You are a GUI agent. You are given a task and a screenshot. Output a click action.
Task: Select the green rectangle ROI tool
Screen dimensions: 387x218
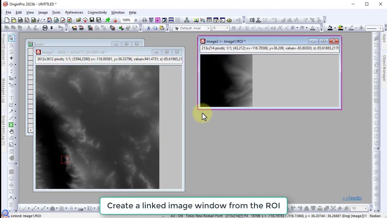[11, 125]
